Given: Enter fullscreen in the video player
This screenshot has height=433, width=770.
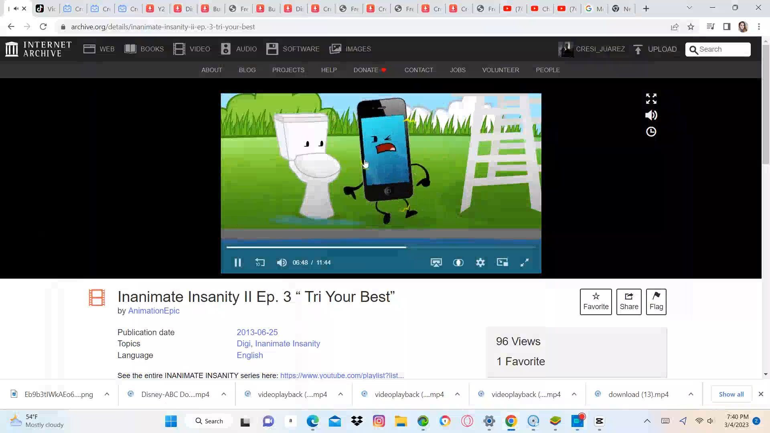Looking at the screenshot, I should click(524, 263).
